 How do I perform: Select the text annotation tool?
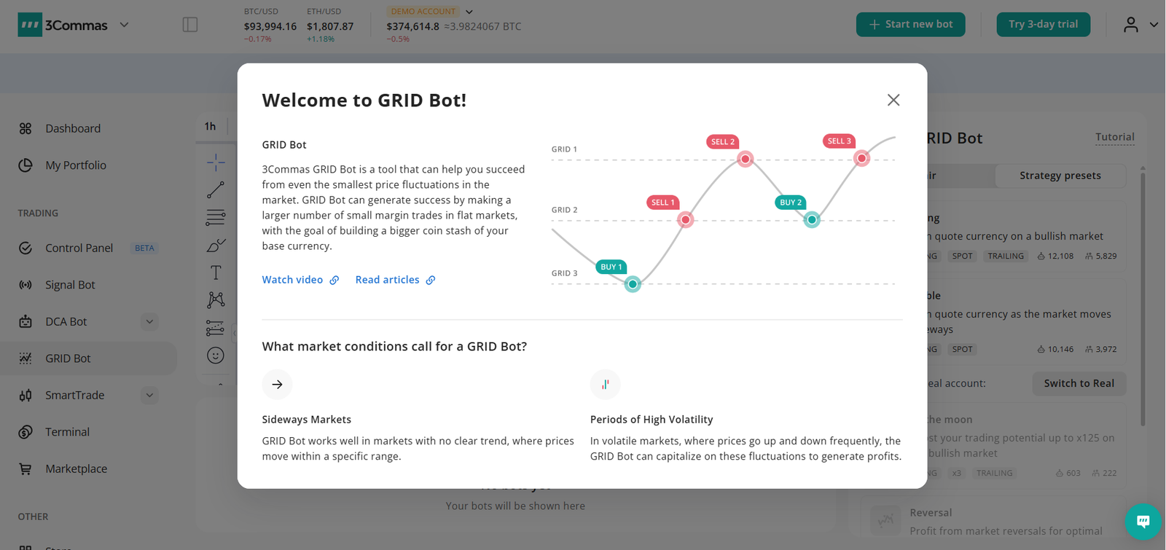215,272
